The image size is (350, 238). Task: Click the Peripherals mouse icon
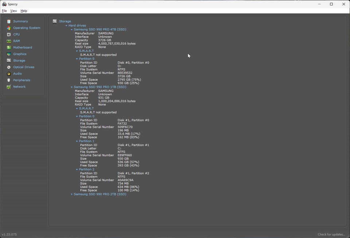(9, 80)
